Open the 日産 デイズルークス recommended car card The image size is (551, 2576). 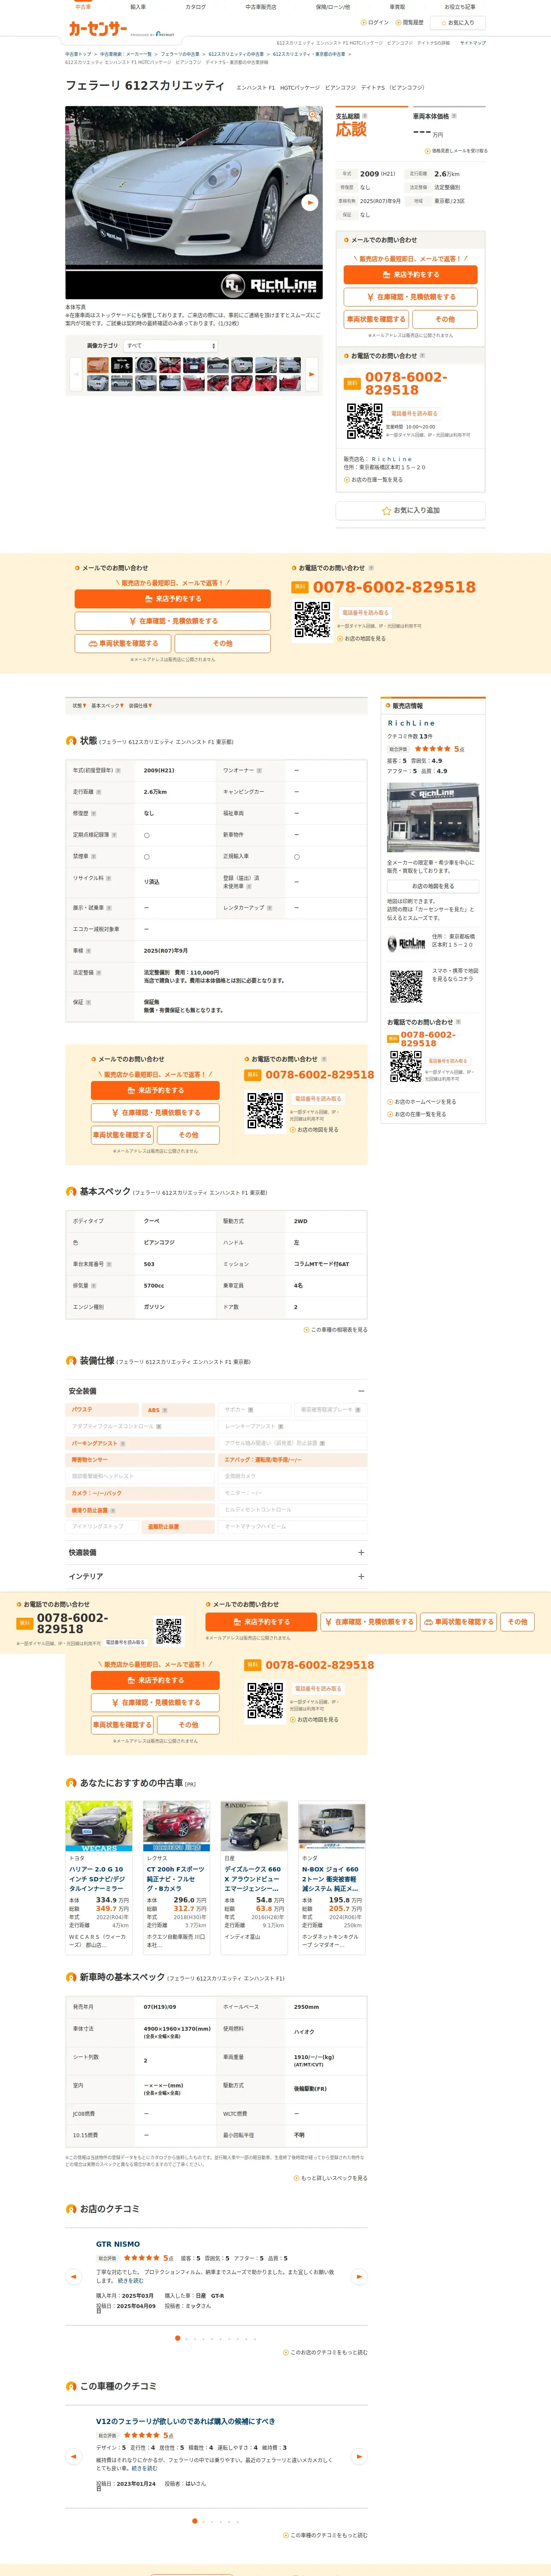[x=255, y=1877]
